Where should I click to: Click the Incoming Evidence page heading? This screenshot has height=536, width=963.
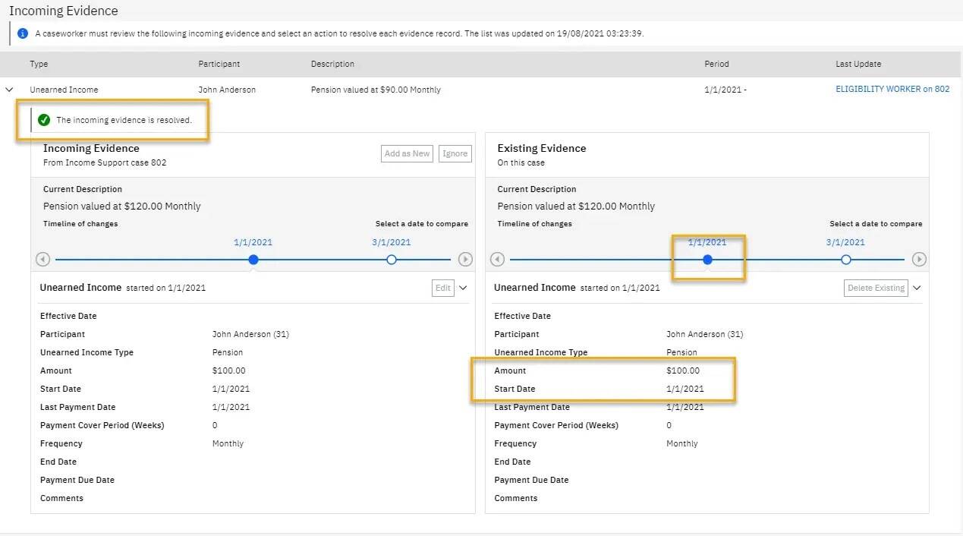click(64, 11)
